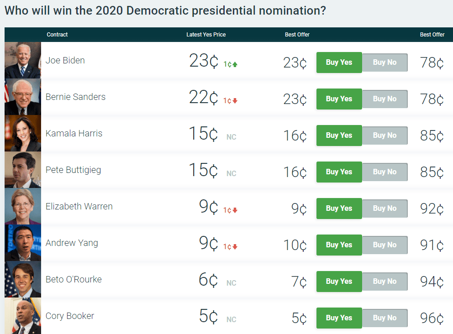
Task: Select Pete Buttigieg's photo thumbnail
Action: pyautogui.click(x=23, y=170)
